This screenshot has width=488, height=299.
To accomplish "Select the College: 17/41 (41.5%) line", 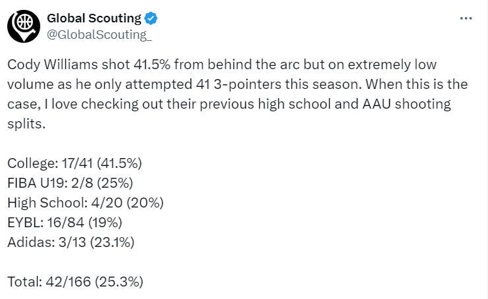I will point(75,163).
